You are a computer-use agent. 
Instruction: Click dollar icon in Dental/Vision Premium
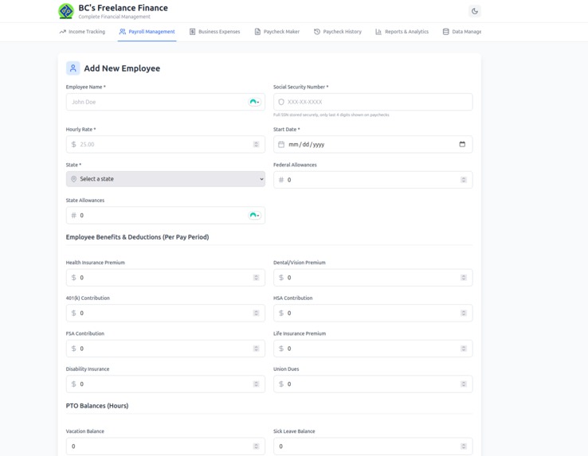[x=281, y=278]
